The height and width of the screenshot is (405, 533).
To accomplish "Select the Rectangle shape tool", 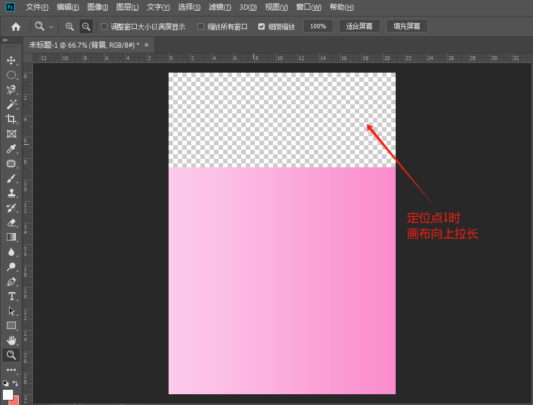I will (x=11, y=326).
